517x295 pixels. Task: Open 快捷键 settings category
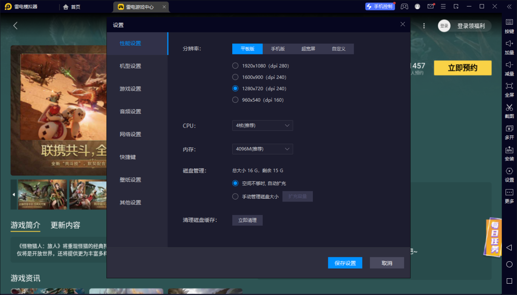coord(137,157)
